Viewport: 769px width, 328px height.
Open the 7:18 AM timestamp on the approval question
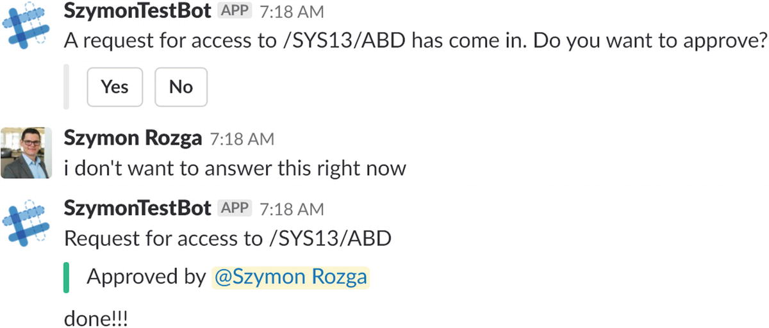292,12
